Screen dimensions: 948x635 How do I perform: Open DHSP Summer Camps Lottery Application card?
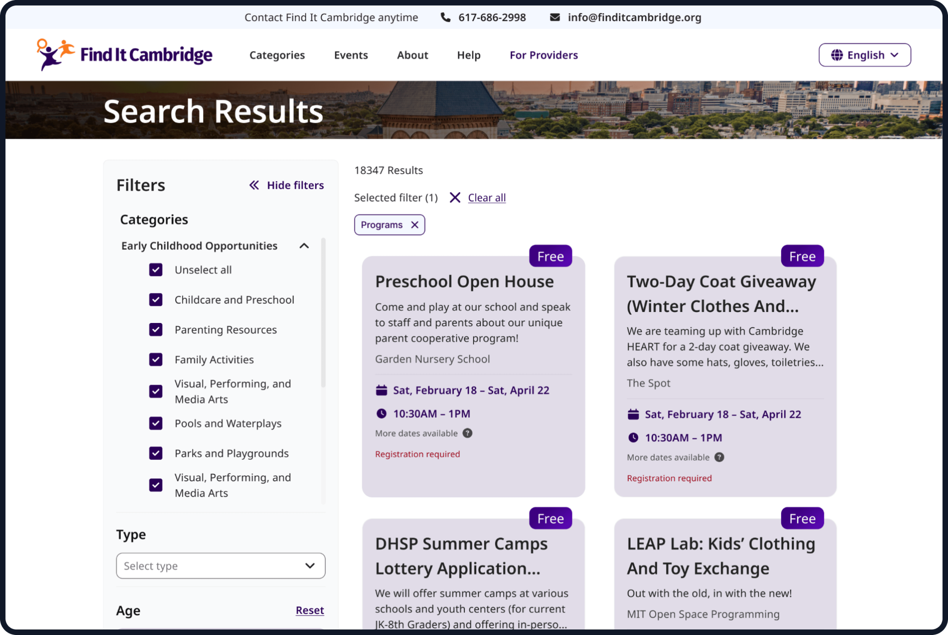(x=461, y=556)
